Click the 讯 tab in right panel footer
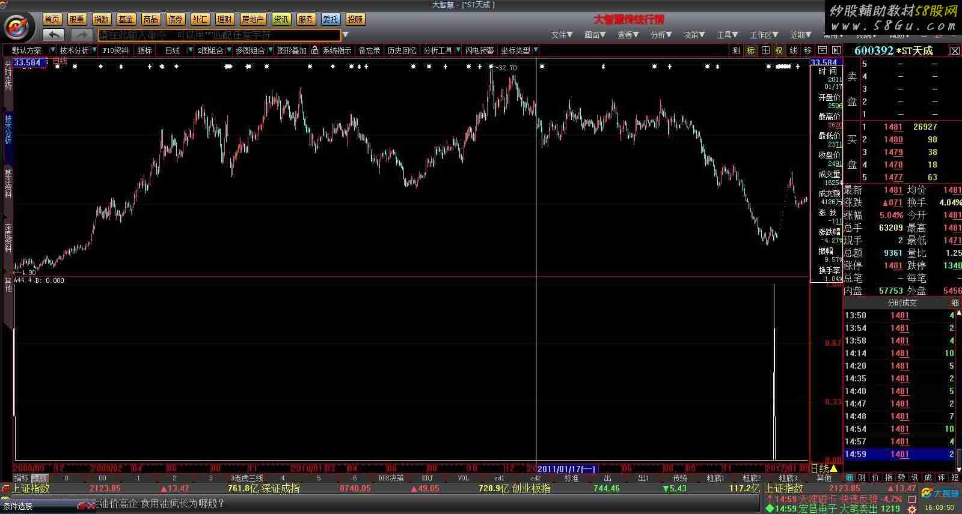Screen dimensions: 962x514 coord(915,478)
